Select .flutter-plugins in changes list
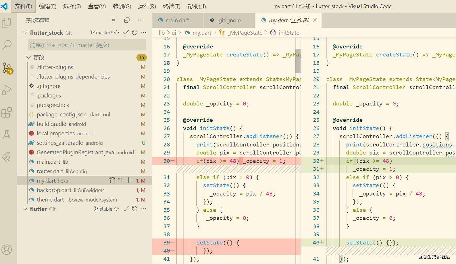Viewport: 456px width, 264px height. click(84, 67)
